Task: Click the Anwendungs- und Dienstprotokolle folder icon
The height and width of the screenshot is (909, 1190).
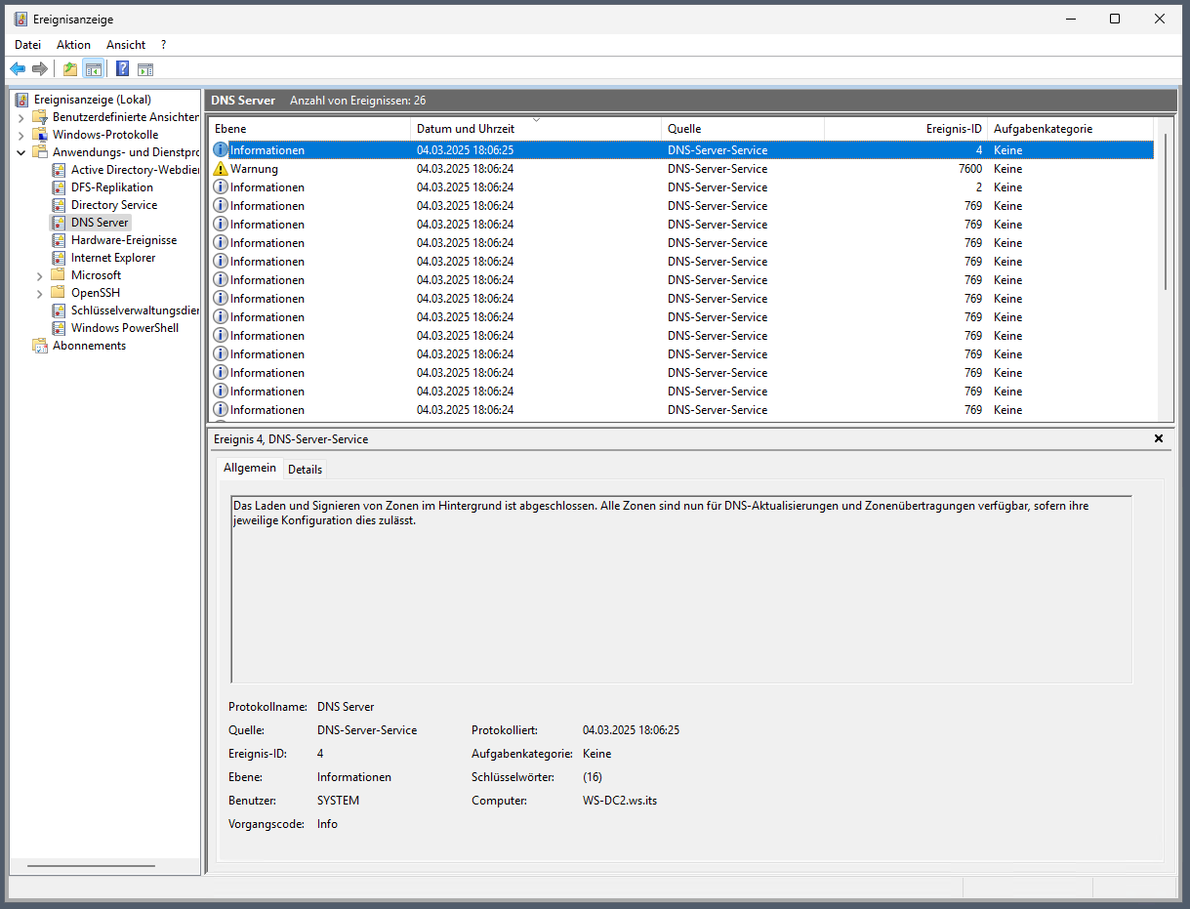Action: pos(40,152)
